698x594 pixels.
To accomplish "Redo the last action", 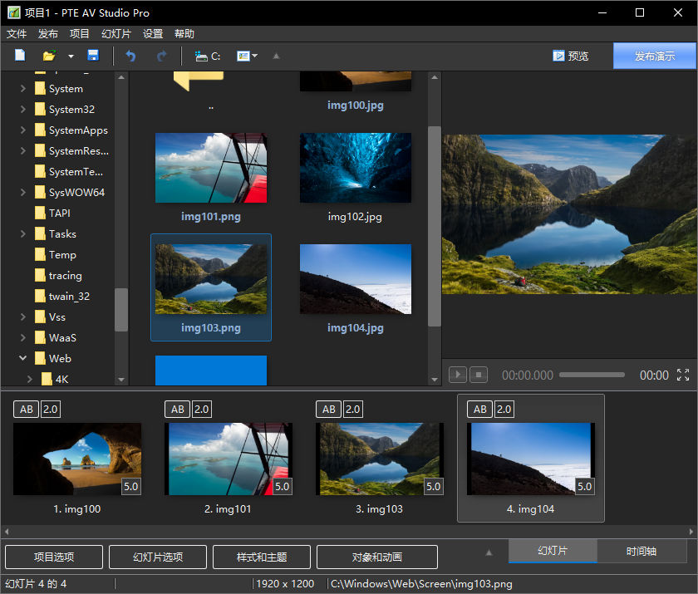I will [x=161, y=56].
